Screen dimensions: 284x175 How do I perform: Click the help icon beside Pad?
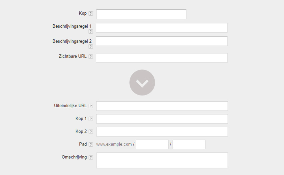point(91,145)
